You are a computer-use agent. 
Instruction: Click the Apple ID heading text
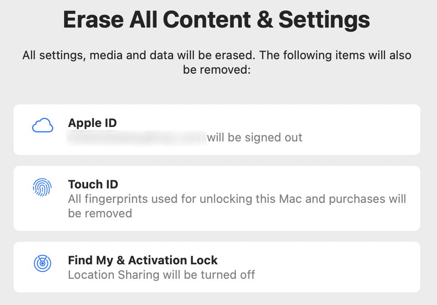(x=92, y=122)
